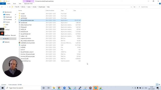The width and height of the screenshot is (161, 90).
Task: Open Chrome from the taskbar
Action: tap(59, 88)
